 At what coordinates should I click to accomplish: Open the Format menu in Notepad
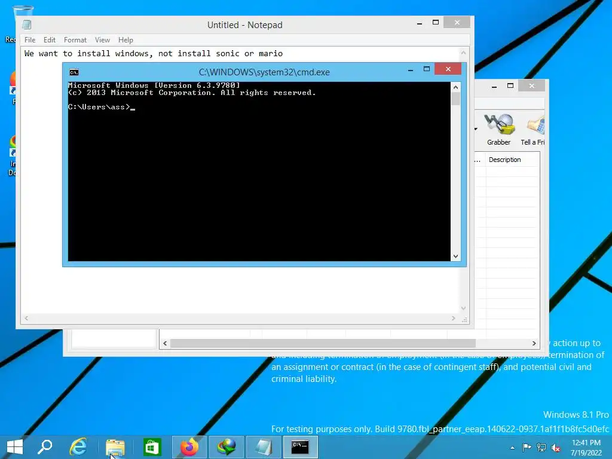[x=75, y=40]
